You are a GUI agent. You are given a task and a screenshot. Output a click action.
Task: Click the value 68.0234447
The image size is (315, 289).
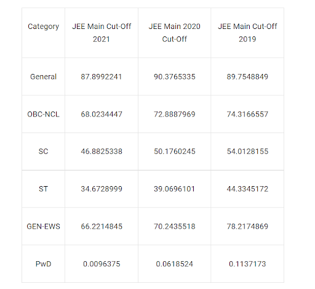102,114
